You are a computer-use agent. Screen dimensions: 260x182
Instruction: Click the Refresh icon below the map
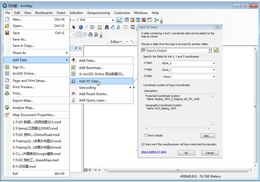tap(95, 170)
